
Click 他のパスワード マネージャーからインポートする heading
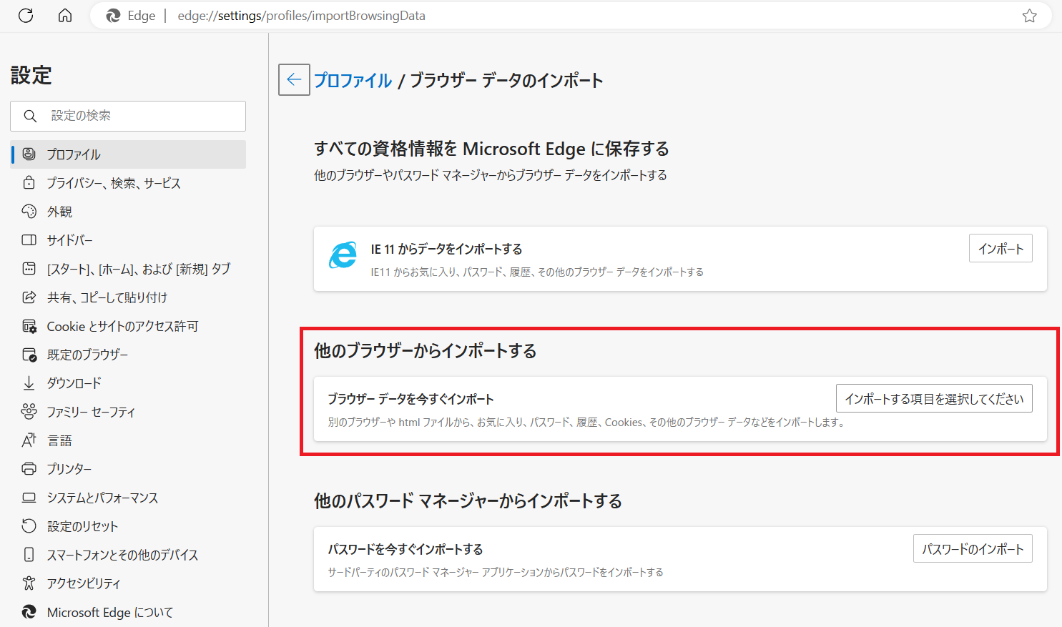click(x=468, y=501)
